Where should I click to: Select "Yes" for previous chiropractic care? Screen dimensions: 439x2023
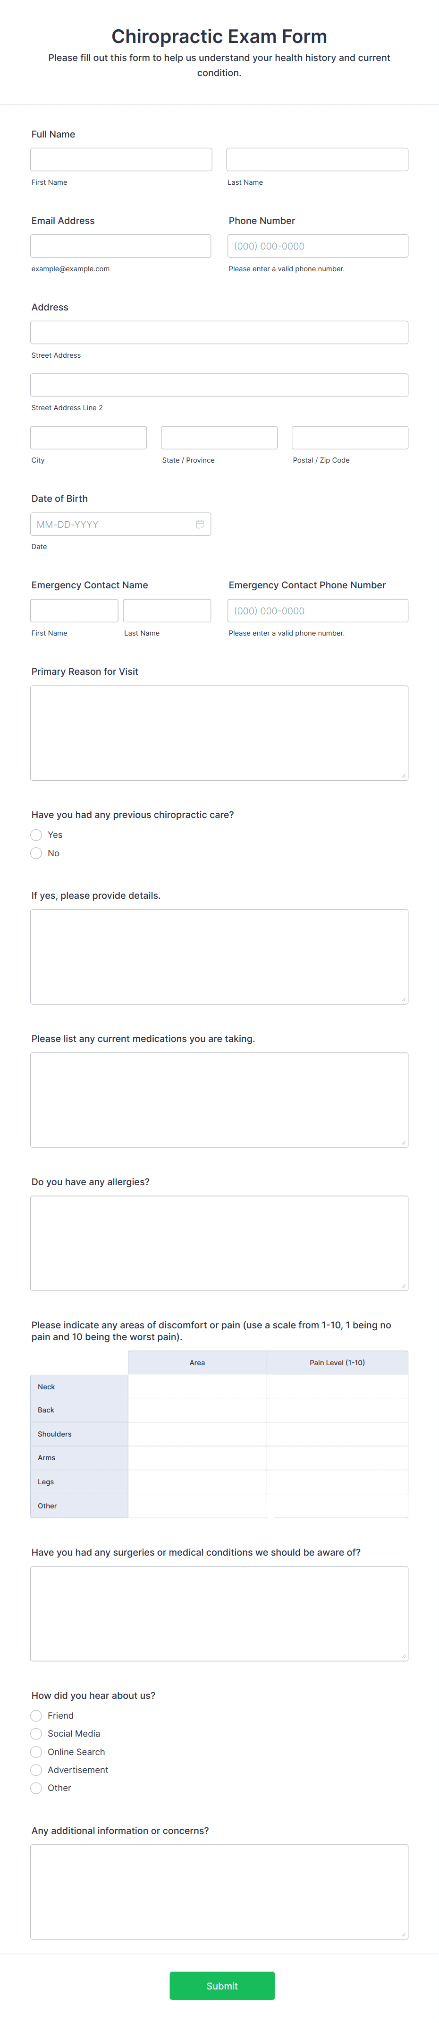coord(36,835)
